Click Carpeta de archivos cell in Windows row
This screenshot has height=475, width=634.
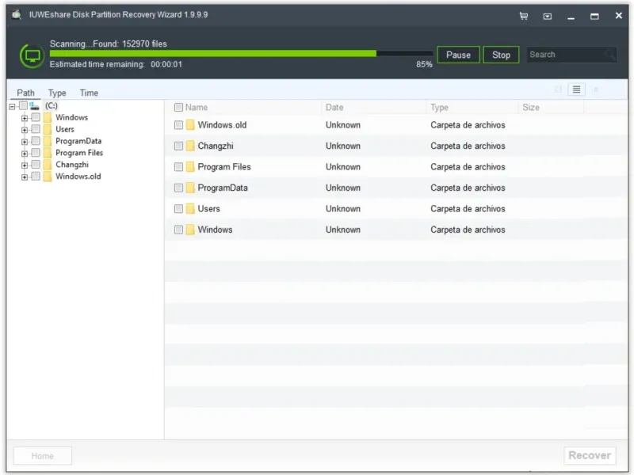468,230
